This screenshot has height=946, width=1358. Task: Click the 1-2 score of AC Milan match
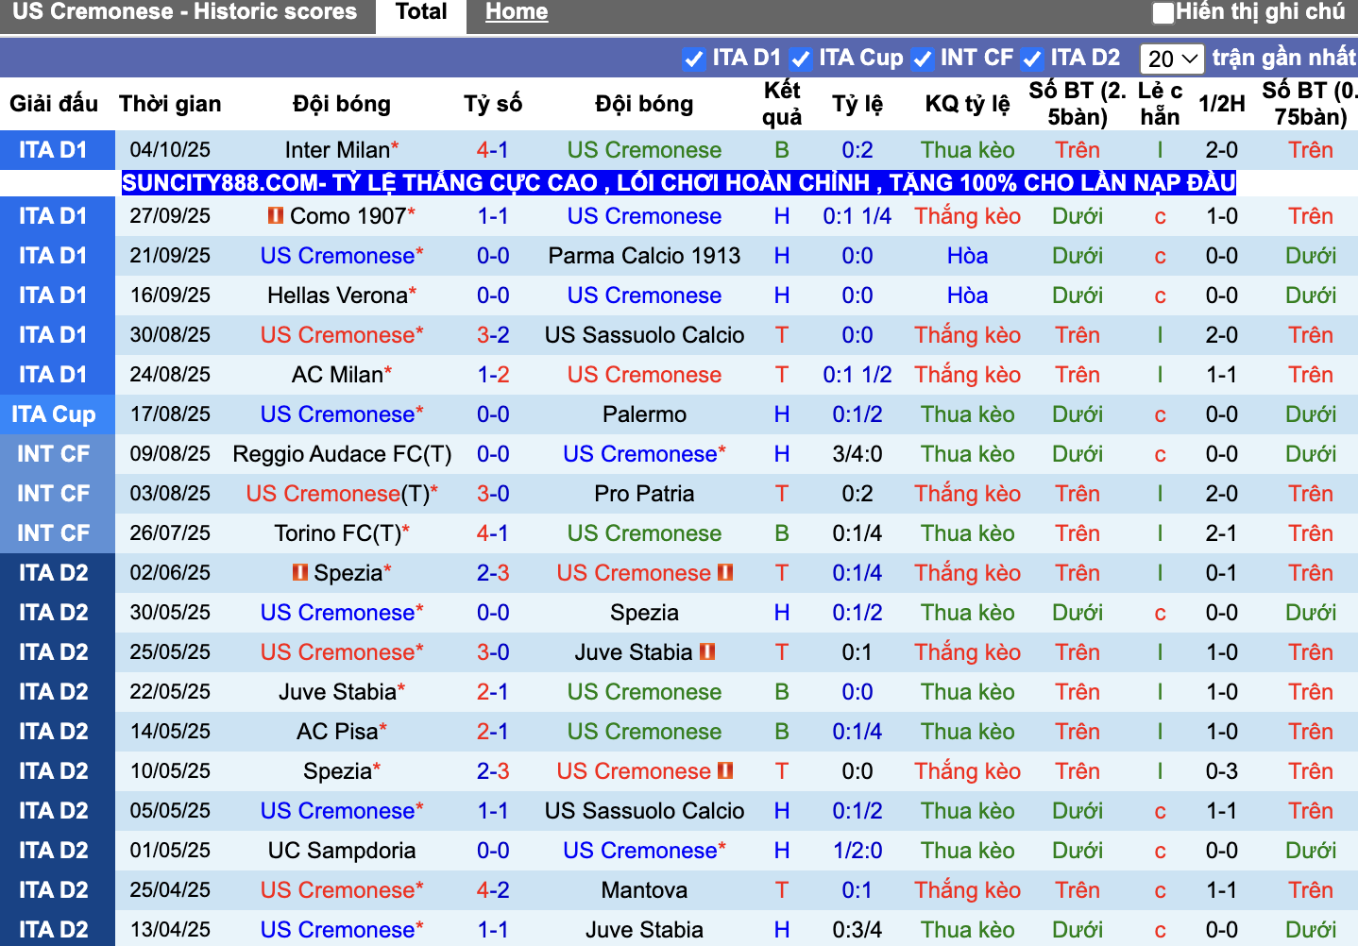point(493,375)
